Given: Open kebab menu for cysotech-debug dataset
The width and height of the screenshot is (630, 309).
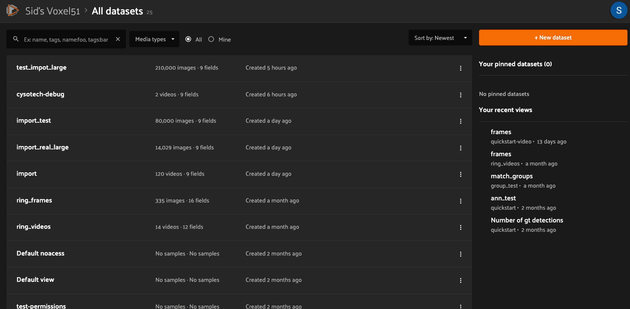Looking at the screenshot, I should tap(460, 95).
